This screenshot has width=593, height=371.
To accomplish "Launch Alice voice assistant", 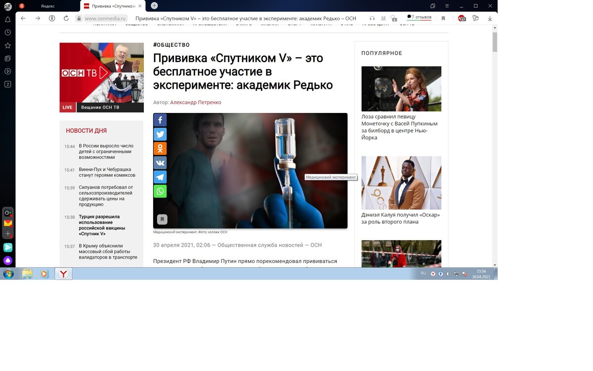I will pyautogui.click(x=8, y=260).
